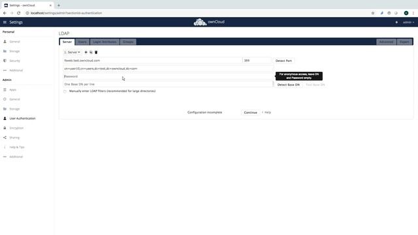Screen dimensions: 418x235
Task: Open the browser profile avatar
Action: [x=406, y=13]
